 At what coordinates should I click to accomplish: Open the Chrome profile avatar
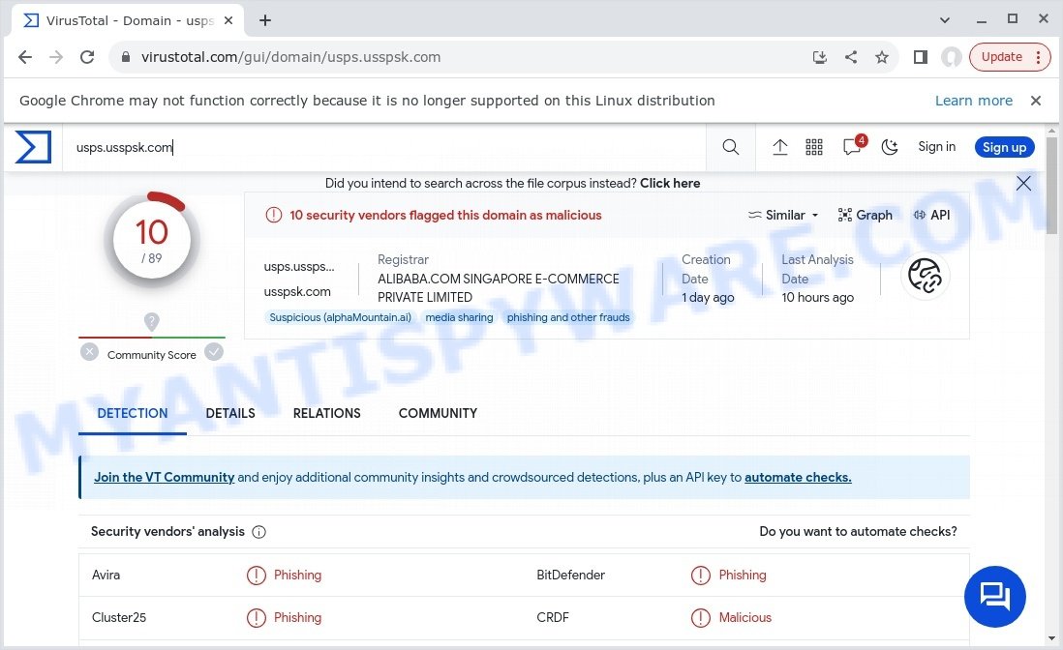point(951,57)
